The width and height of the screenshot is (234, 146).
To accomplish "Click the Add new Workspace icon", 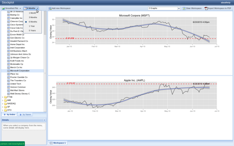I will [50, 8].
